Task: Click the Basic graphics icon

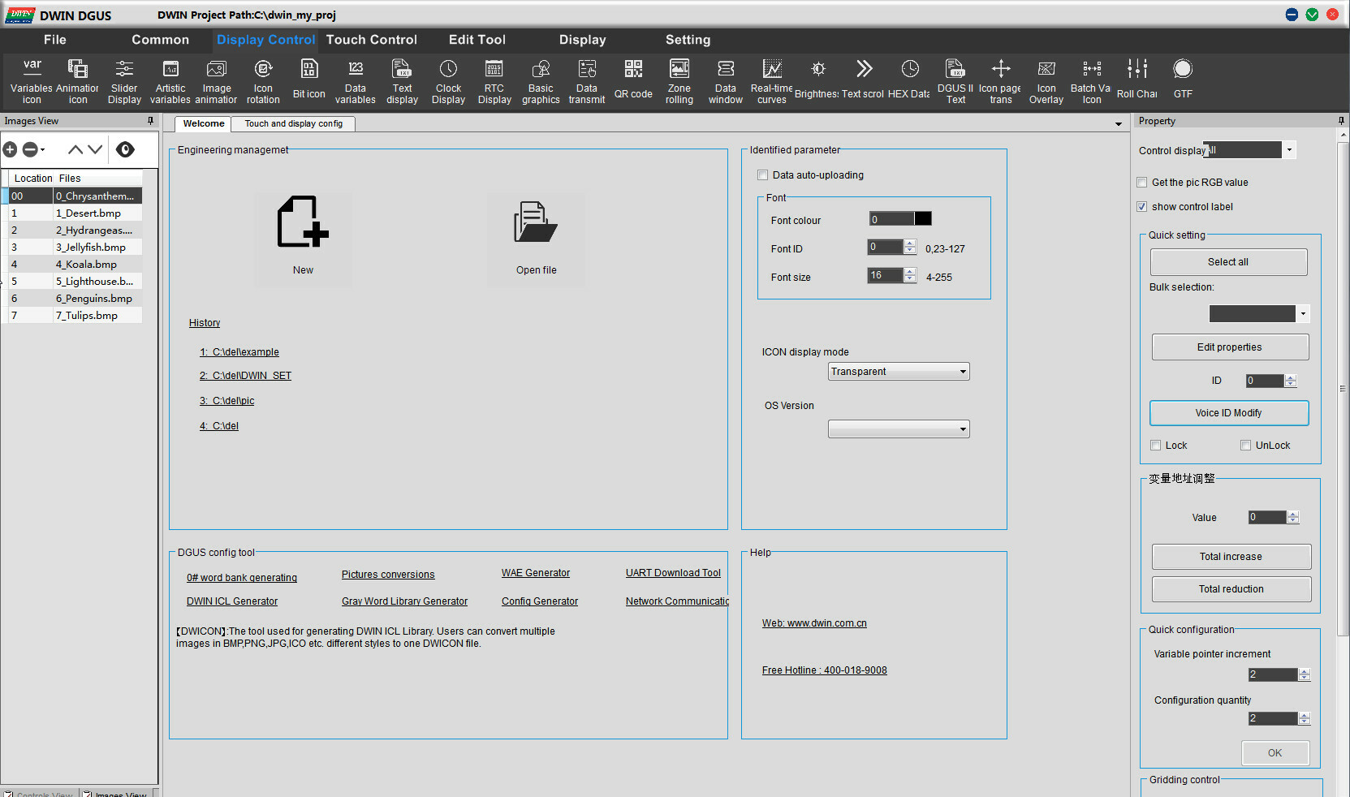Action: point(541,80)
